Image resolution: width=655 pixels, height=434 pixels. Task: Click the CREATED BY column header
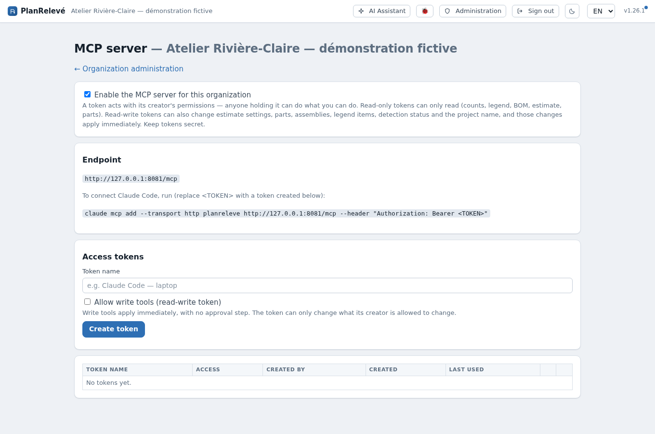(314, 370)
